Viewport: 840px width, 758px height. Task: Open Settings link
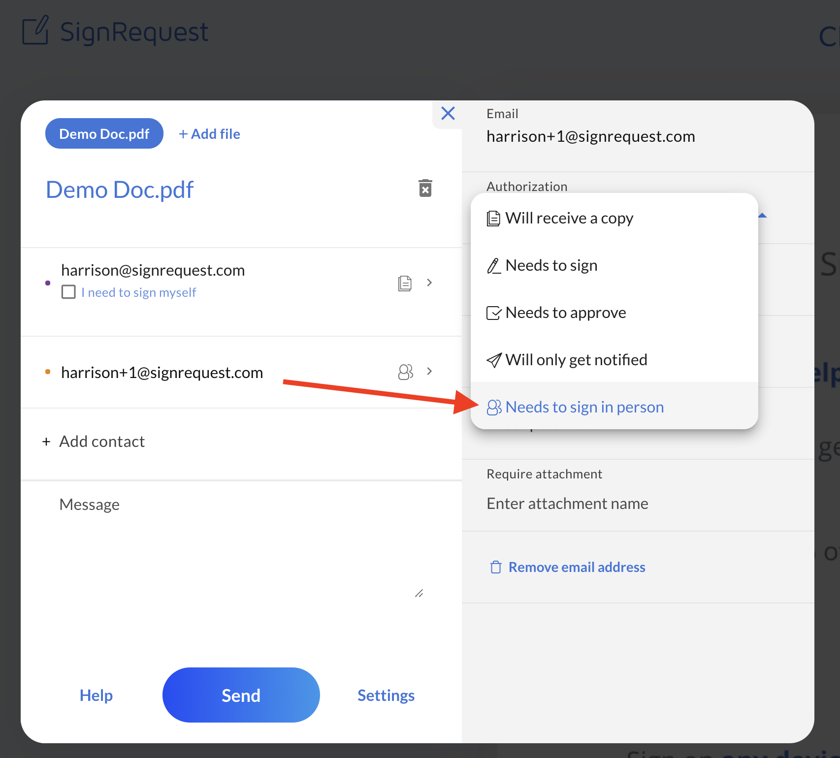coord(386,695)
